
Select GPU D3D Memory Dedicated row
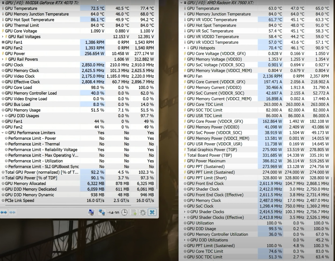point(78,189)
